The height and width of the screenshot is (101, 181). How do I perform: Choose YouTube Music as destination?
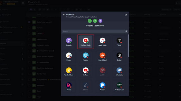86,42
